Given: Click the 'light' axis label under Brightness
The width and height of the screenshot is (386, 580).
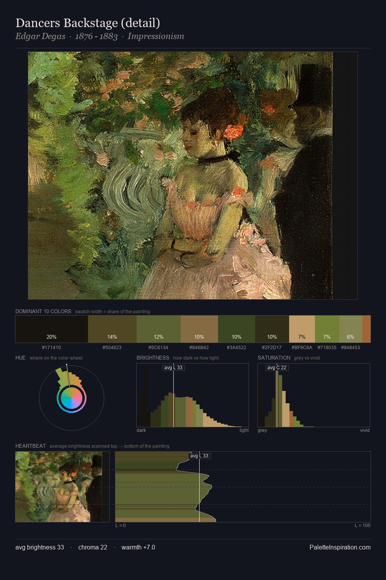Looking at the screenshot, I should tap(244, 430).
